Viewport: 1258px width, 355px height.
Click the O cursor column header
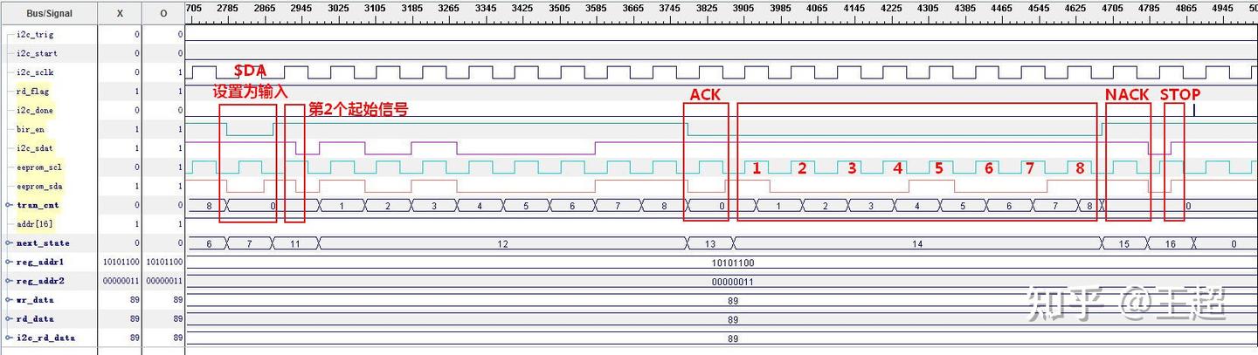point(163,14)
